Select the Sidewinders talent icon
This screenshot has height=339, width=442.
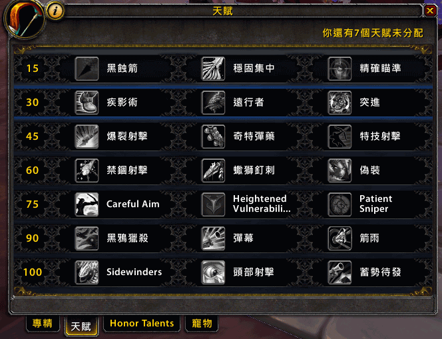87,272
